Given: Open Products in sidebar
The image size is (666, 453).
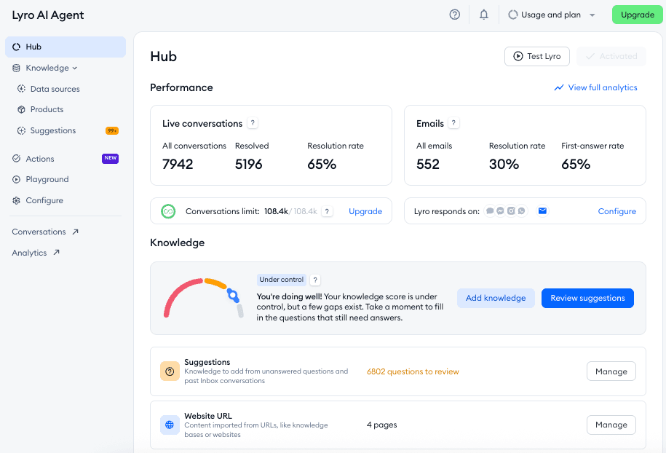Looking at the screenshot, I should [47, 109].
